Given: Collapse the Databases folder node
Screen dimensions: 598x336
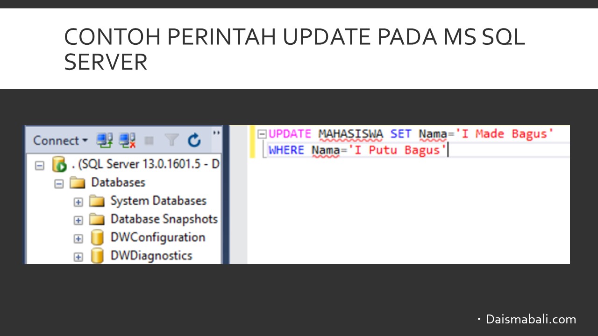Looking at the screenshot, I should [x=59, y=183].
